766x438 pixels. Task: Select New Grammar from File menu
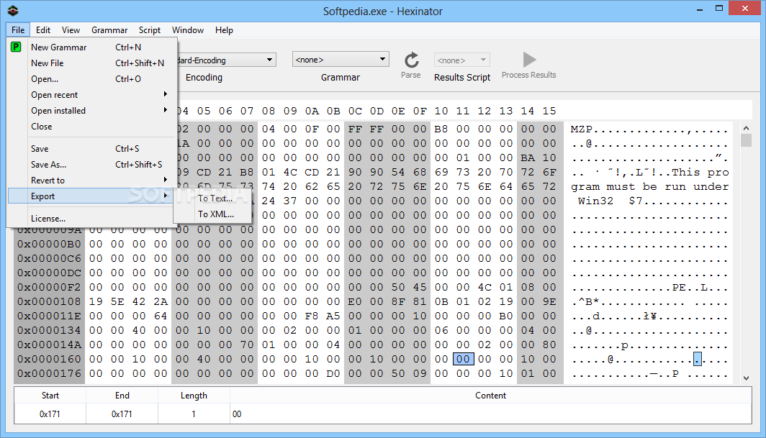(92, 47)
